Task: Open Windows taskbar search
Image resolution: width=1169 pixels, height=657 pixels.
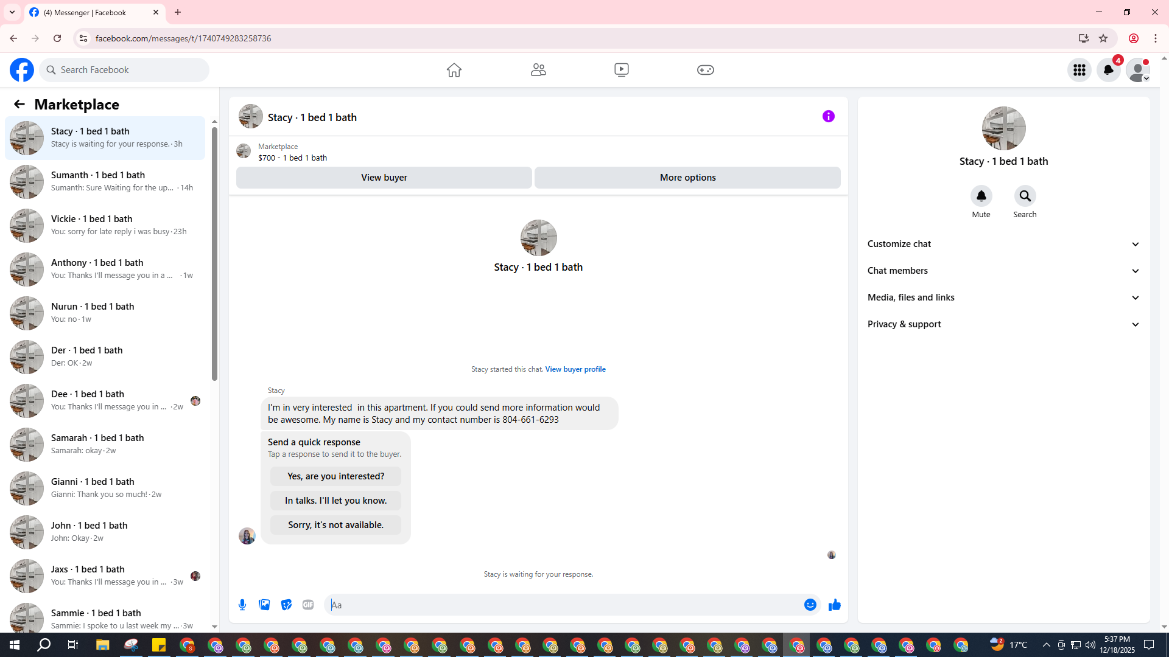Action: pyautogui.click(x=44, y=645)
